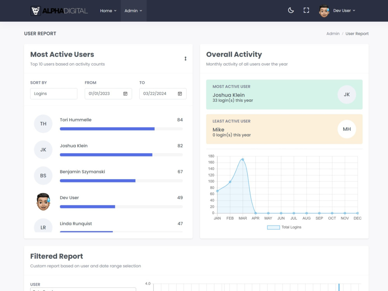388x291 pixels.
Task: Select the TH avatar for Tori Hummelle
Action: [x=43, y=124]
